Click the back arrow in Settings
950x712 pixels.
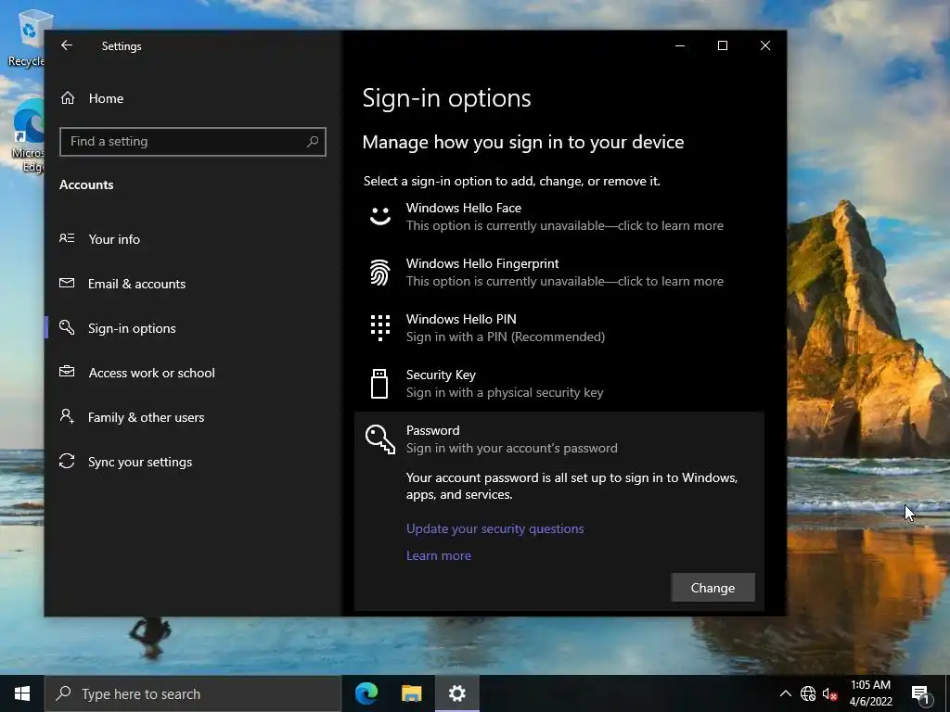pos(67,45)
